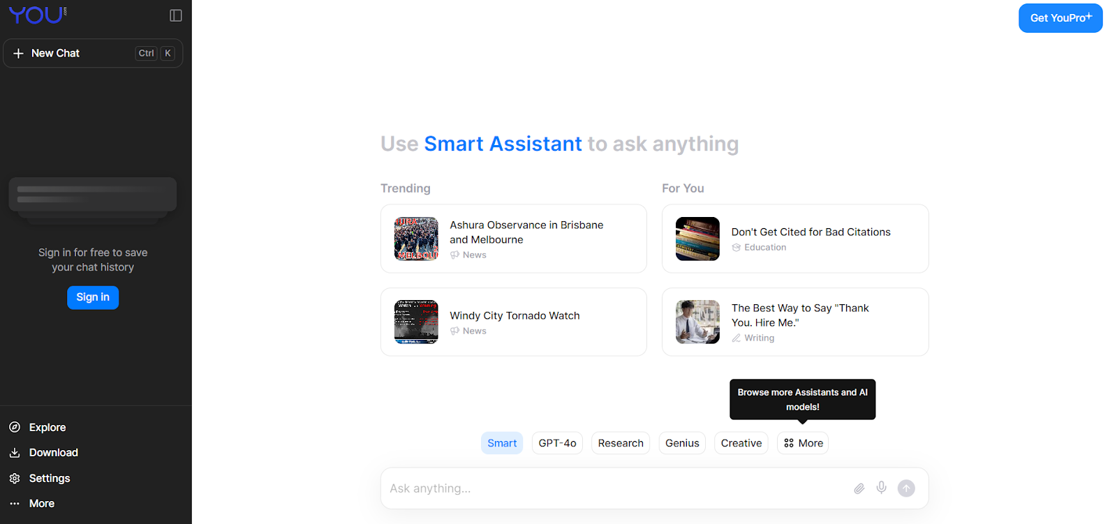
Task: Click the send arrow button
Action: coord(906,488)
